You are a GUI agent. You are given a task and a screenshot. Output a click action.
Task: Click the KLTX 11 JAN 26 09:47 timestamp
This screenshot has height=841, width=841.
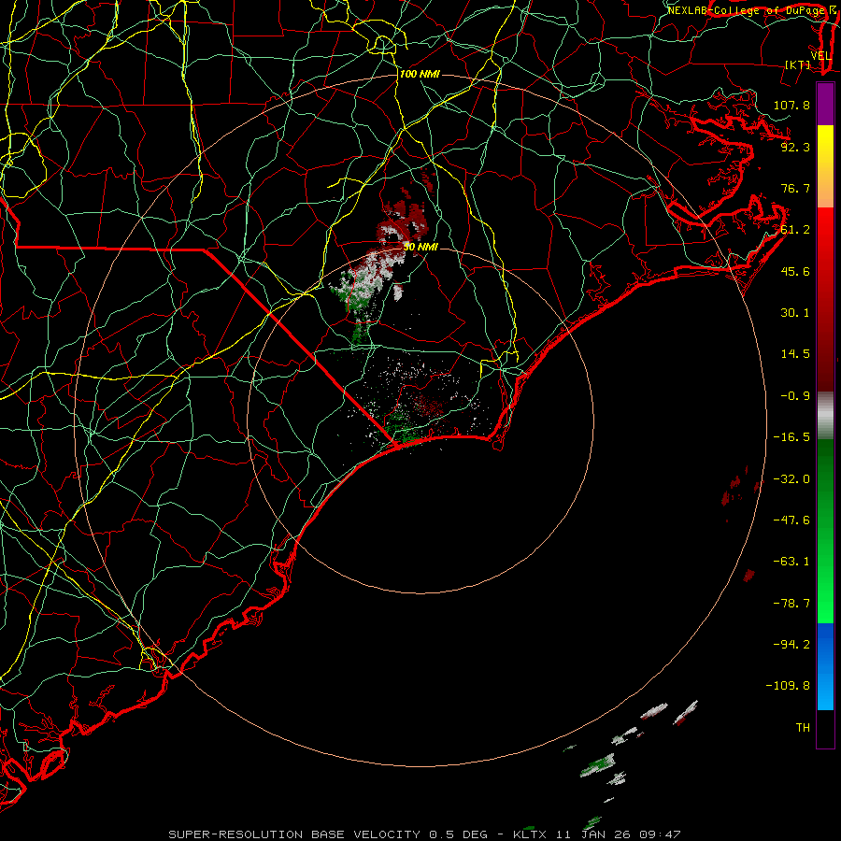597,834
